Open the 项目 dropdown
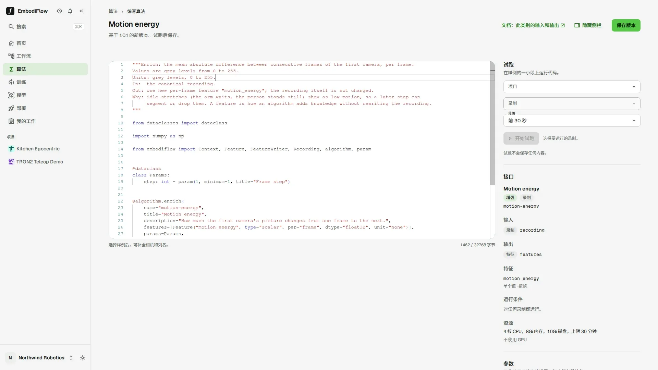 click(x=572, y=87)
